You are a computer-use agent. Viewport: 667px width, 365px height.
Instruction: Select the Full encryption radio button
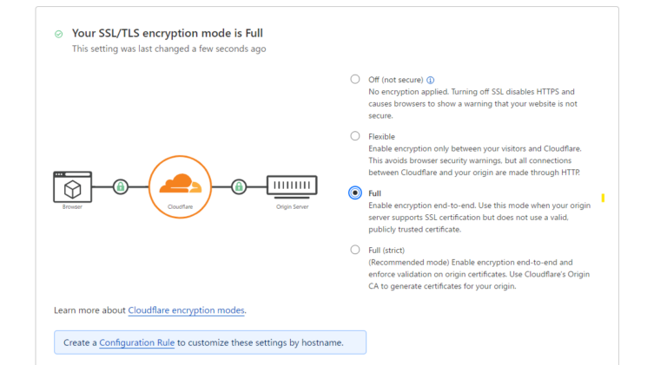[x=355, y=192]
